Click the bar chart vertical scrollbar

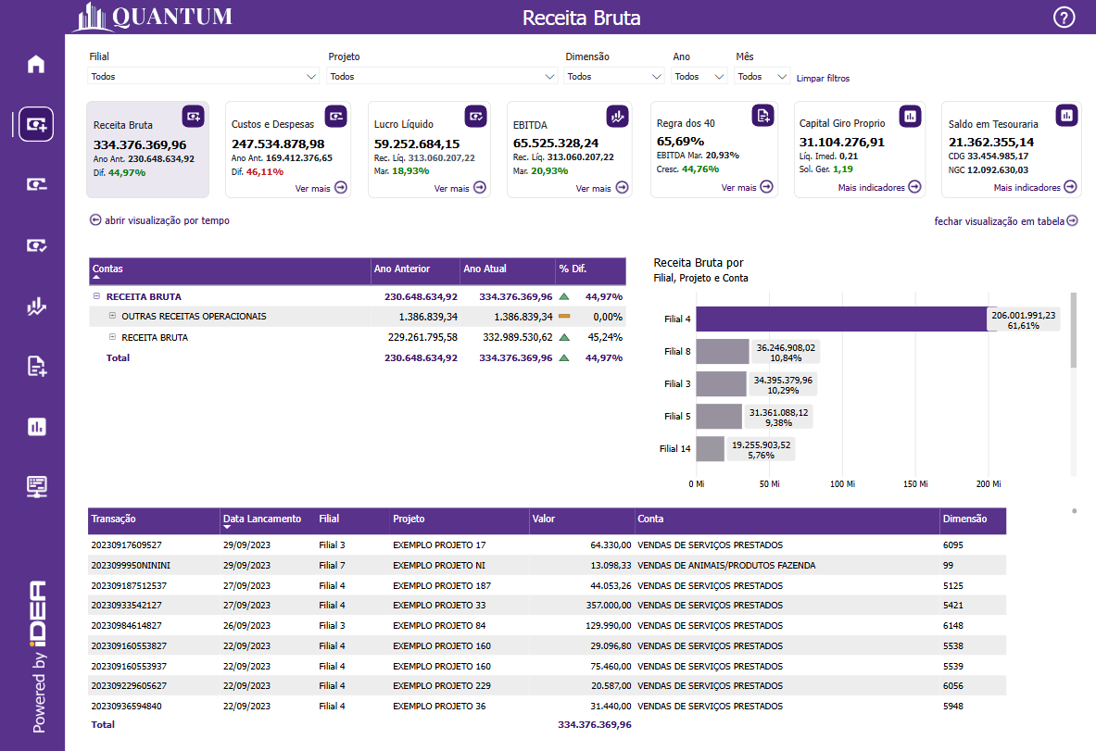pyautogui.click(x=1073, y=330)
